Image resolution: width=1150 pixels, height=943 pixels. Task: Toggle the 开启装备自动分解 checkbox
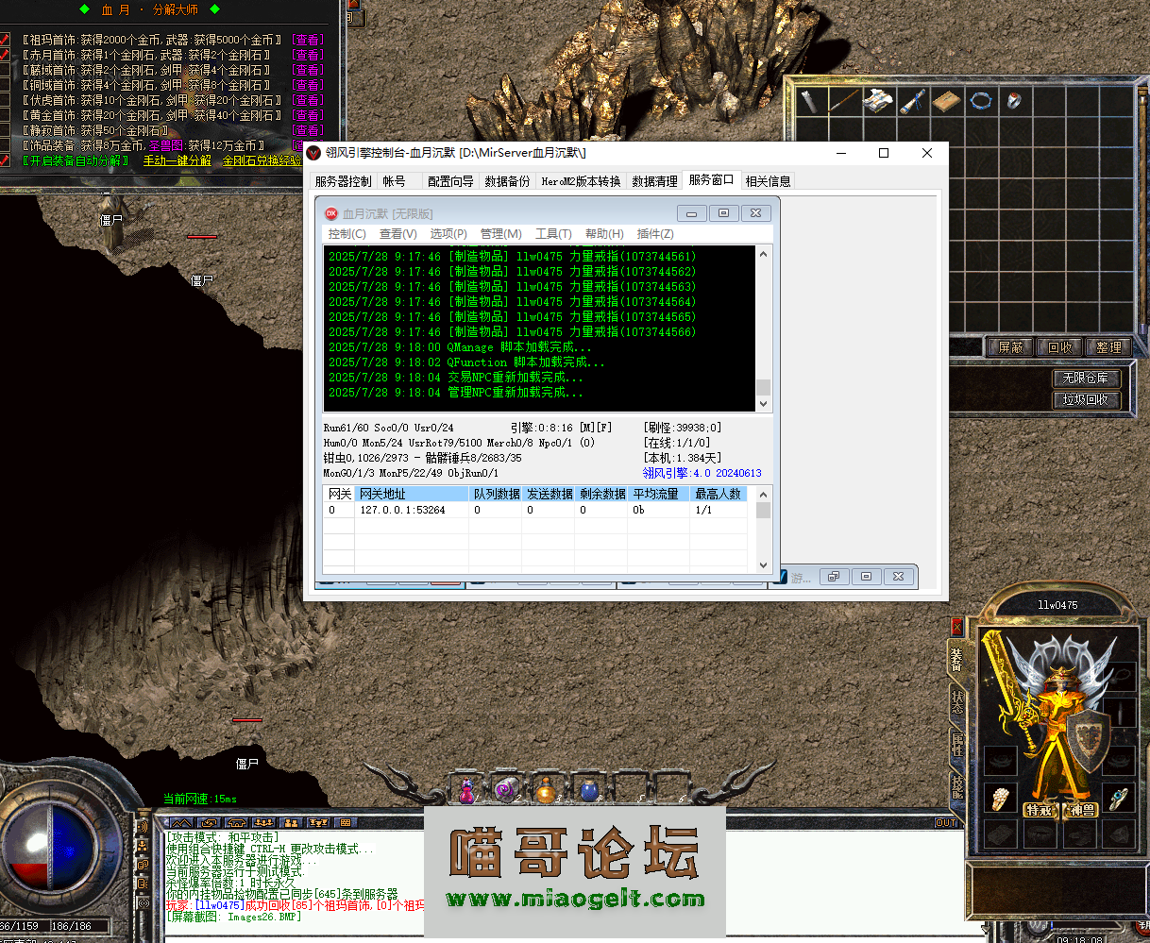8,160
